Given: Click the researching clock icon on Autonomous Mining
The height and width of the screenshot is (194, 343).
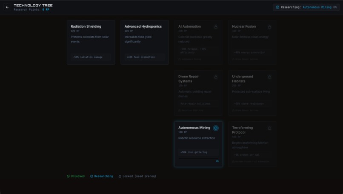Looking at the screenshot, I should (x=216, y=128).
